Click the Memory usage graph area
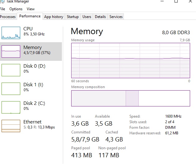This screenshot has width=196, height=166. (x=130, y=61)
